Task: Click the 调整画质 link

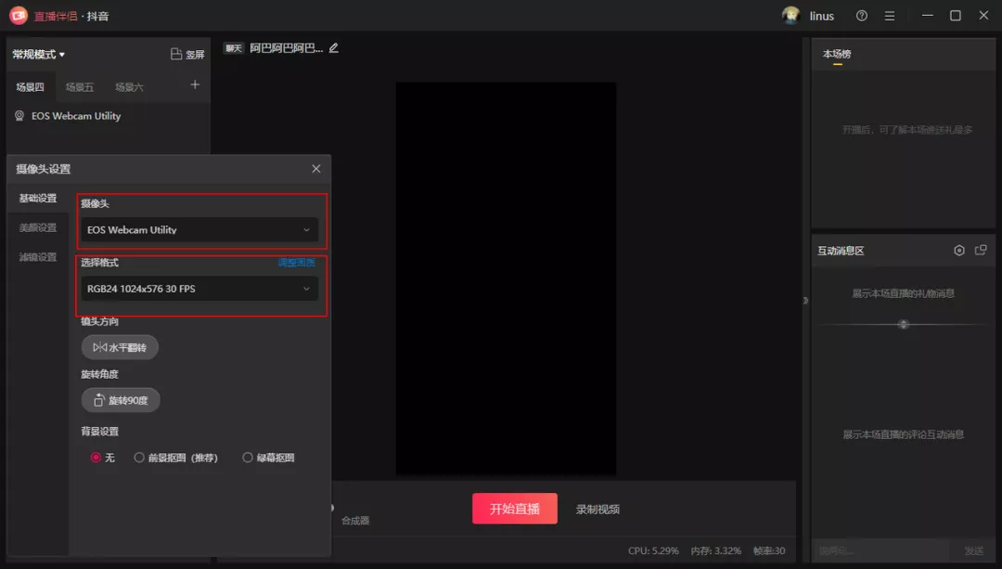Action: click(297, 262)
